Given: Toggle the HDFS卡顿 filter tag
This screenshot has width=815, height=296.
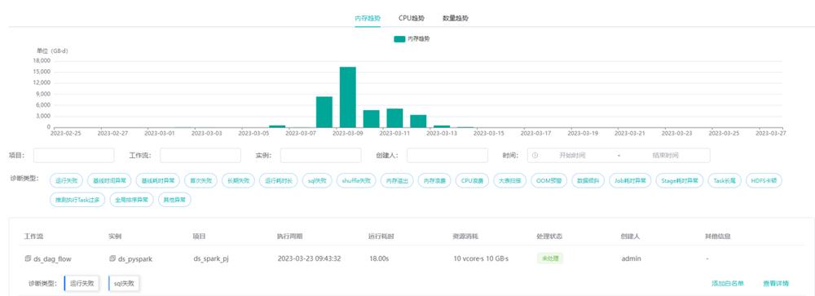Looking at the screenshot, I should (x=764, y=181).
